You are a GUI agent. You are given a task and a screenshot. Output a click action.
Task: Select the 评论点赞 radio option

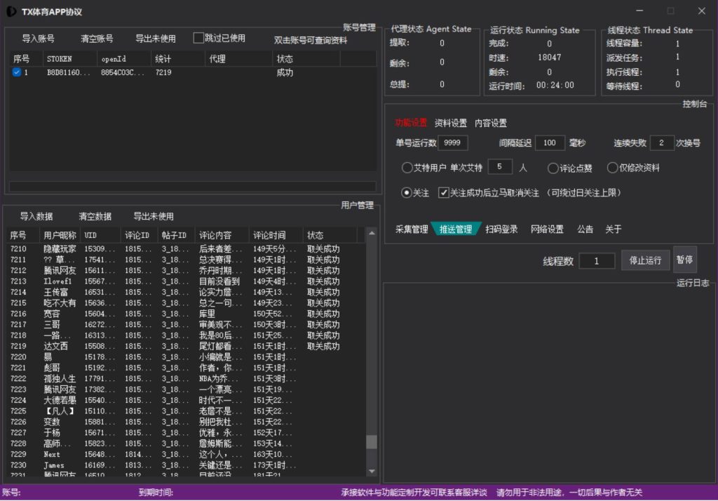point(553,168)
